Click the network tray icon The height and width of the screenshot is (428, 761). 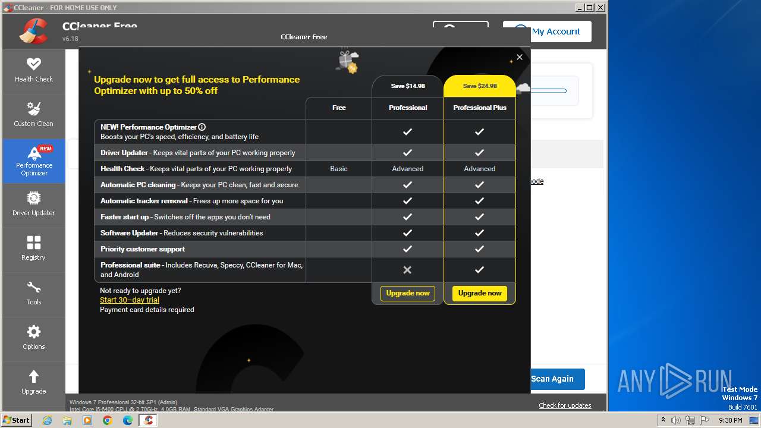tap(690, 420)
